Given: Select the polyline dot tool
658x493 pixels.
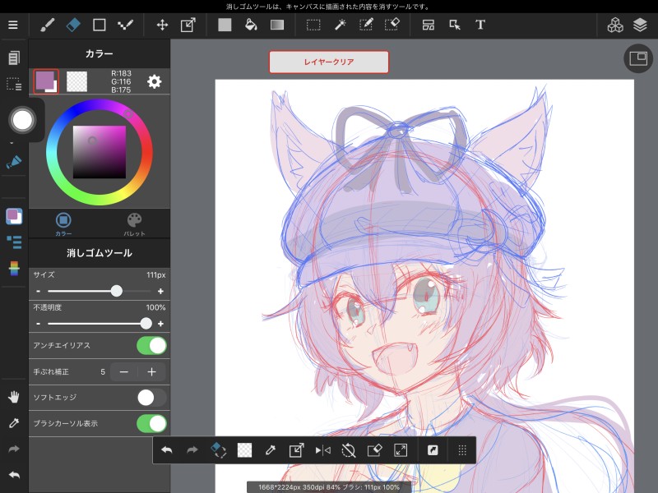Looking at the screenshot, I should 125,25.
